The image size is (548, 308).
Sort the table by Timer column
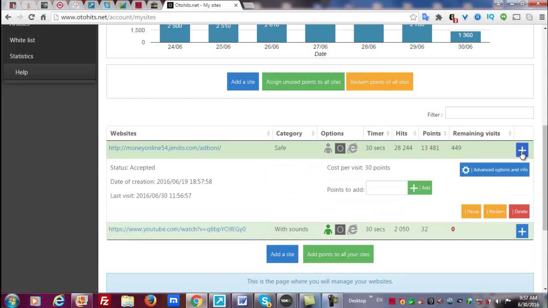click(378, 133)
